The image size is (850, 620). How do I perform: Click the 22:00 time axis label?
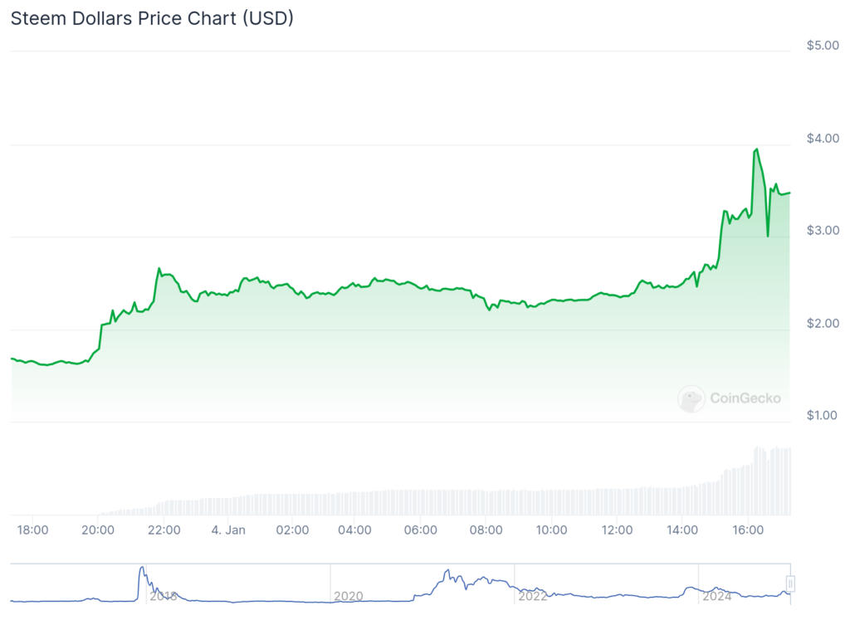click(164, 530)
